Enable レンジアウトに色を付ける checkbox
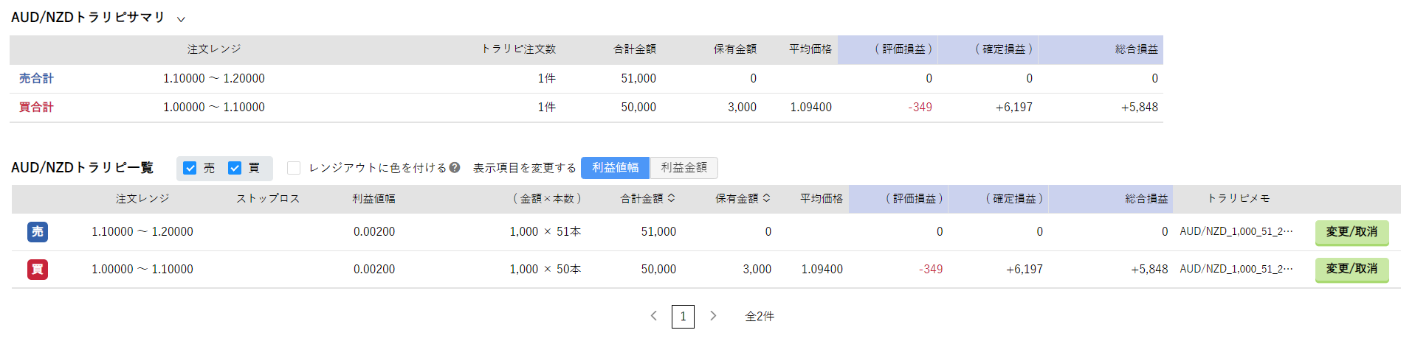This screenshot has height=344, width=1415. pos(294,168)
